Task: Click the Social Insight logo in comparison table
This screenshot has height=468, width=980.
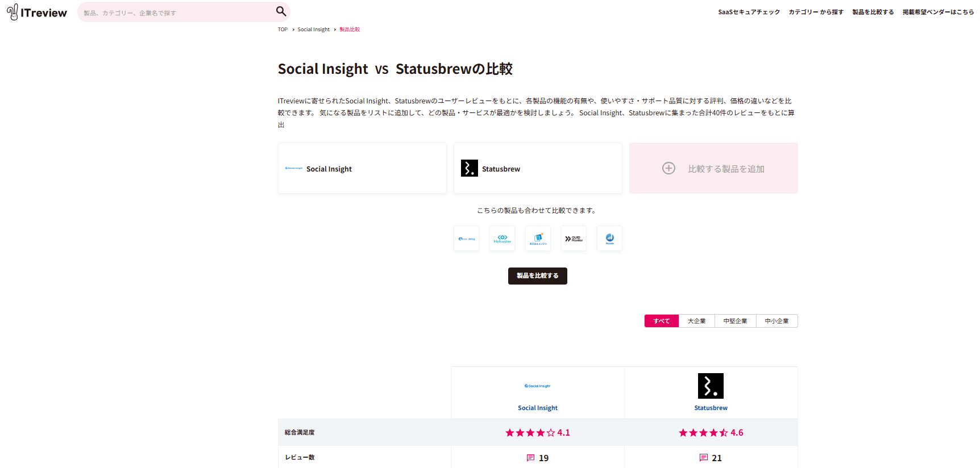Action: [x=537, y=386]
